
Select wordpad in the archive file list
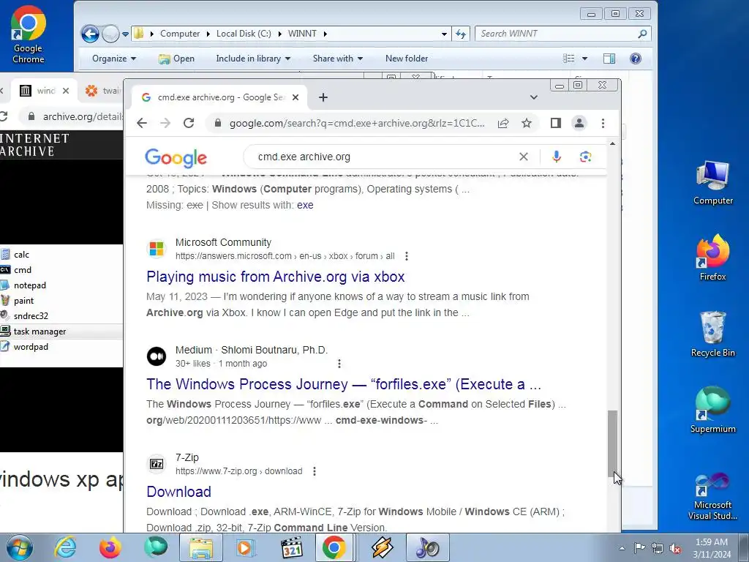31,346
